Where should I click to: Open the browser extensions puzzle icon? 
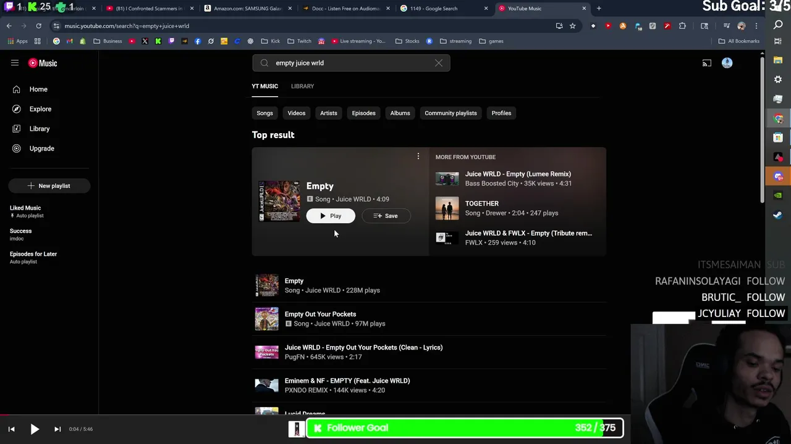coord(682,26)
